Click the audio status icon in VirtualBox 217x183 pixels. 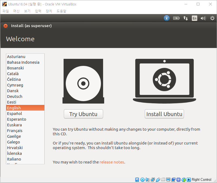147,180
